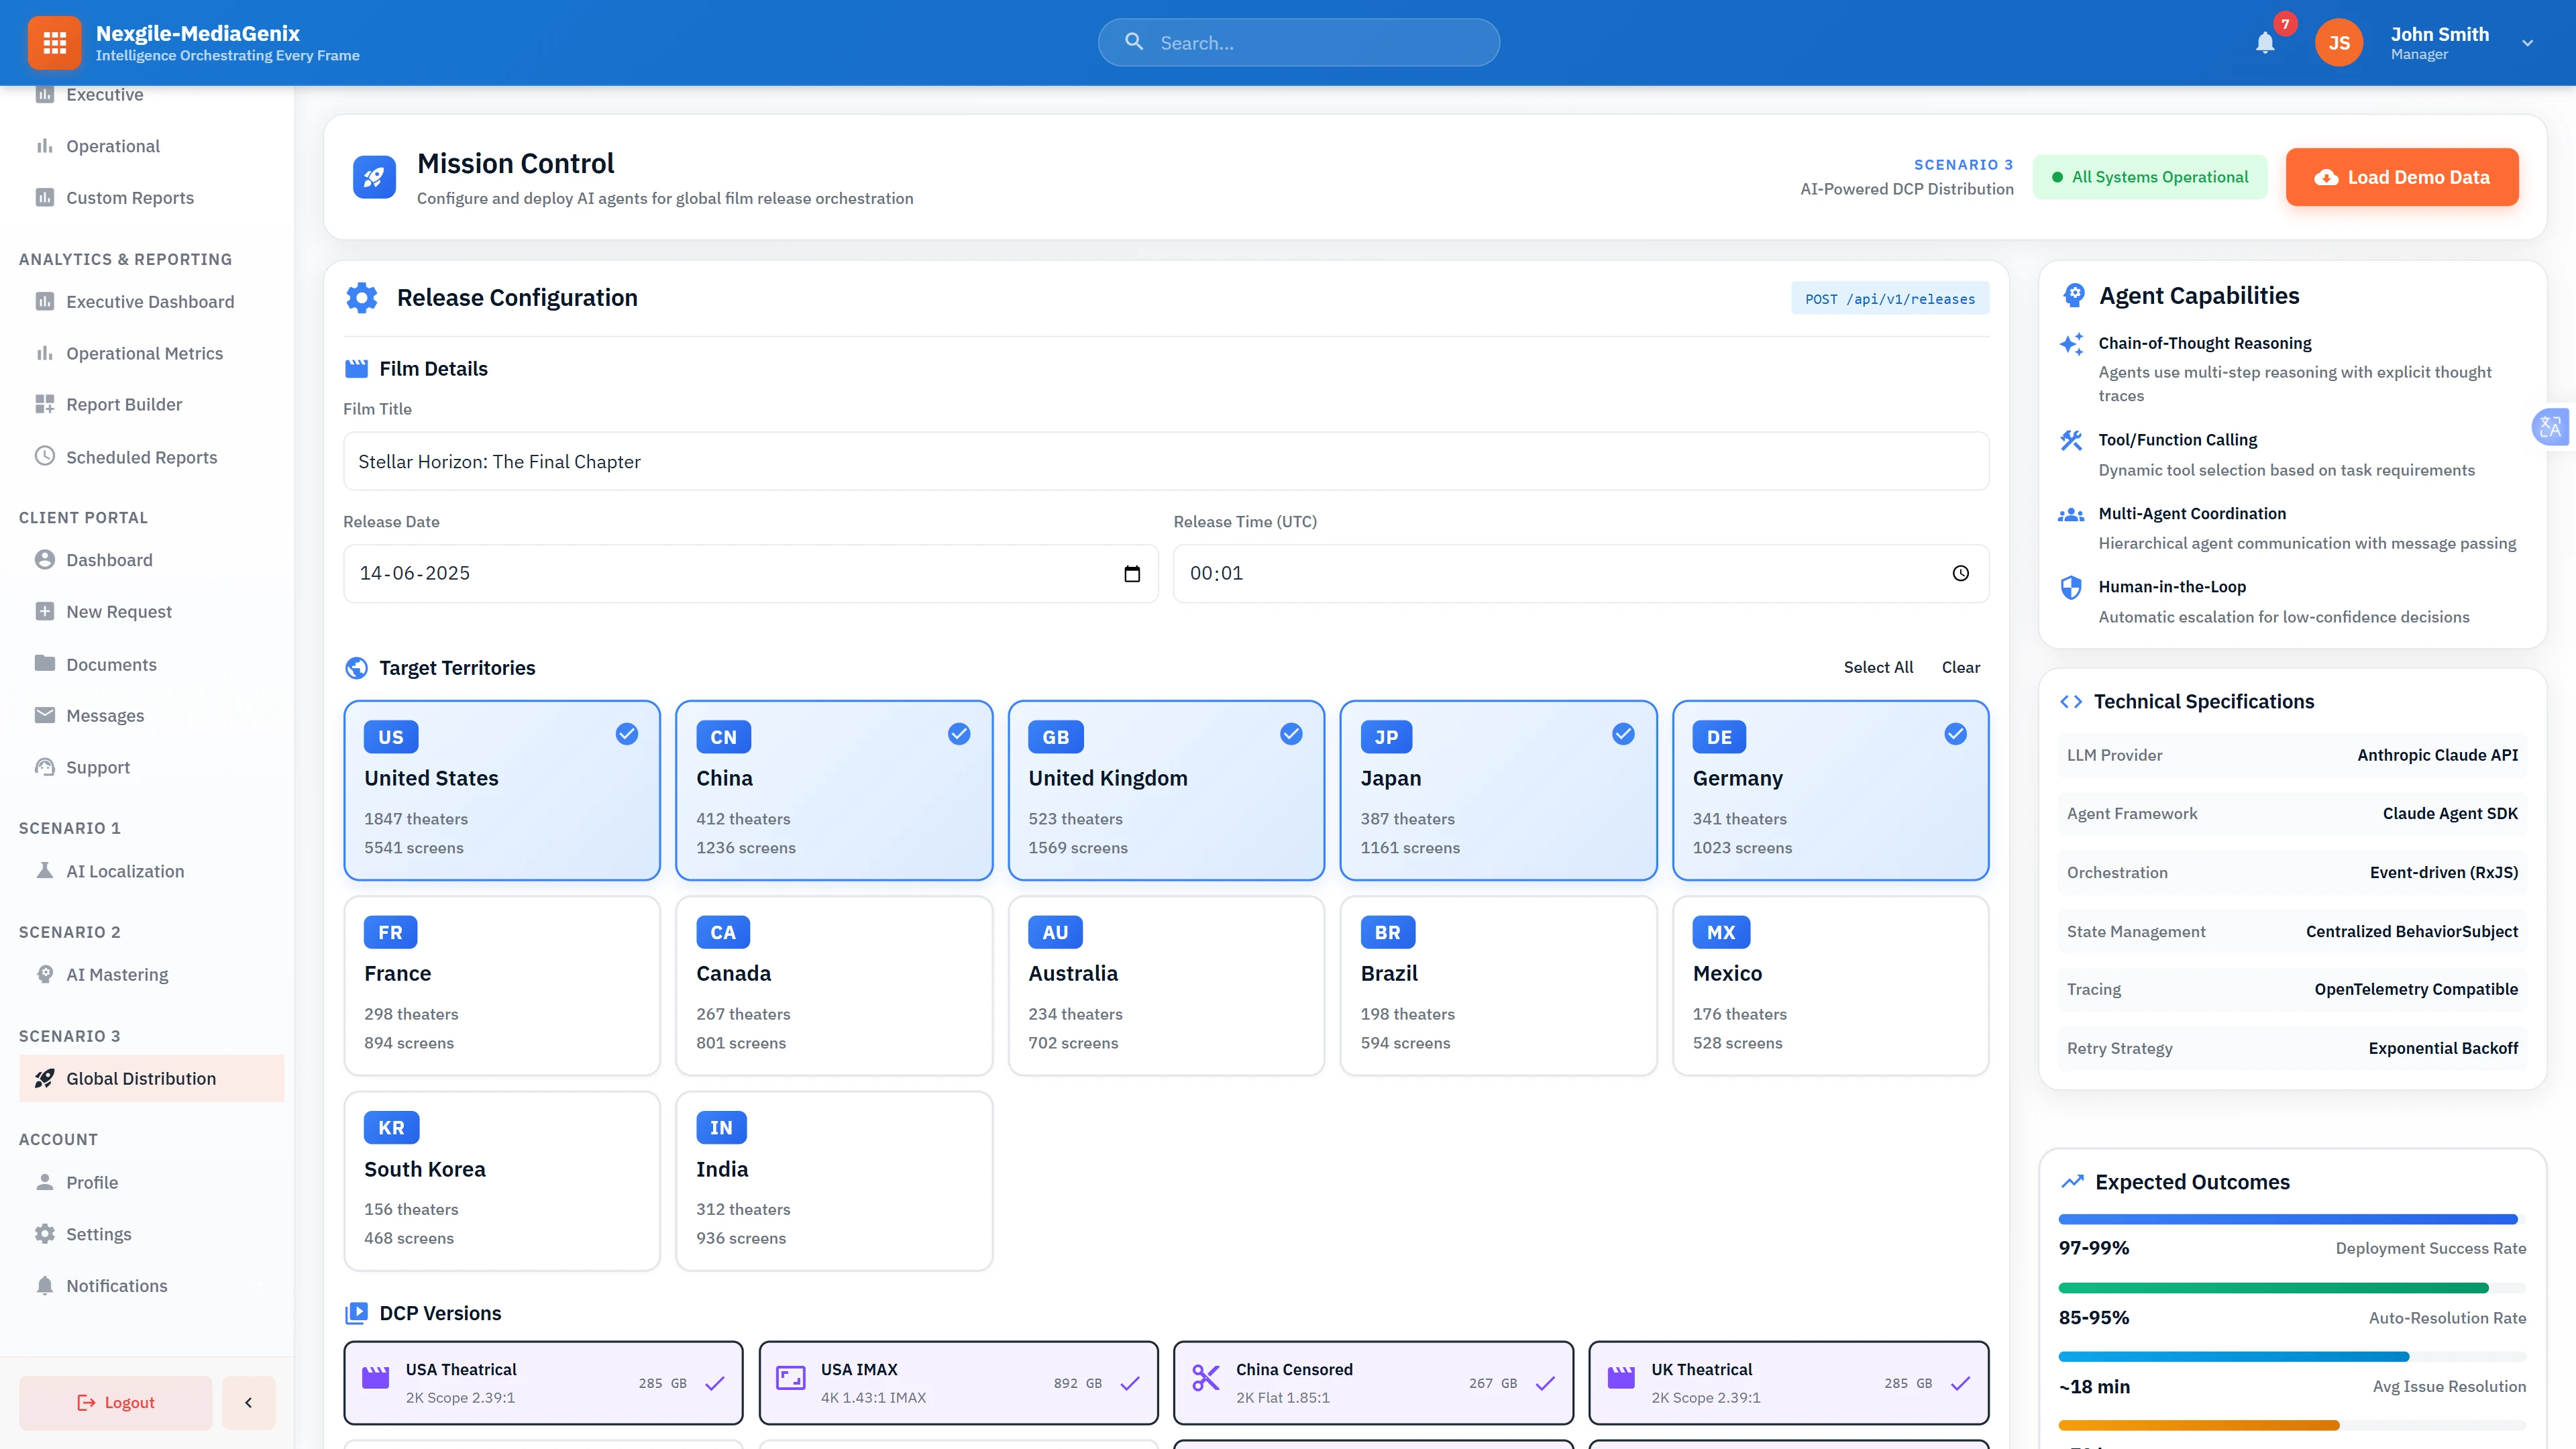Screen dimensions: 2576x1449
Task: Click the AI Mastering sidebar icon
Action: point(44,974)
